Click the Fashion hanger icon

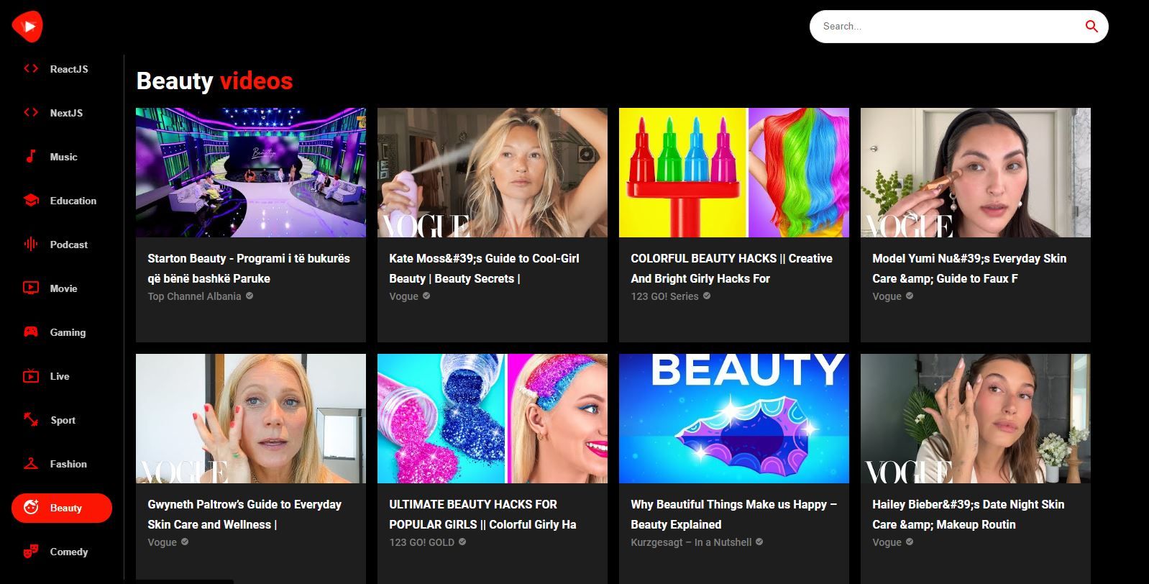tap(31, 464)
